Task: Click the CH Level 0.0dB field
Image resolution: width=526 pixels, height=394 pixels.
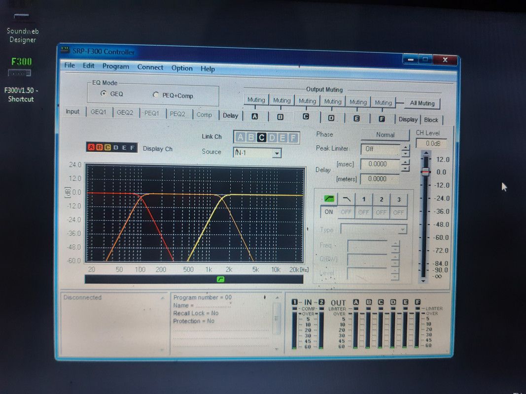Action: (432, 143)
